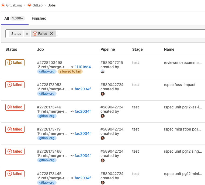Screen dimensions: 205x185
Task: Click the Stage column header
Action: [137, 49]
